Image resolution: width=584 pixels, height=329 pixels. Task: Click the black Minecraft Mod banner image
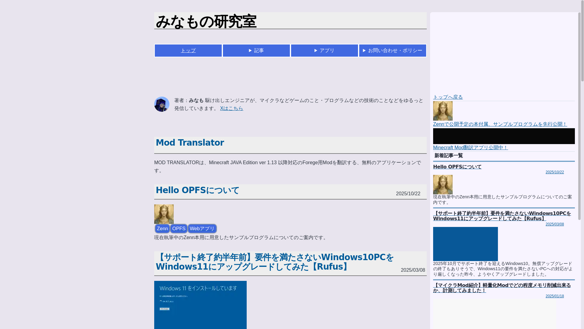504,136
